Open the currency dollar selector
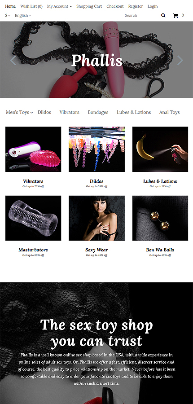The height and width of the screenshot is (404, 193). [x=8, y=15]
